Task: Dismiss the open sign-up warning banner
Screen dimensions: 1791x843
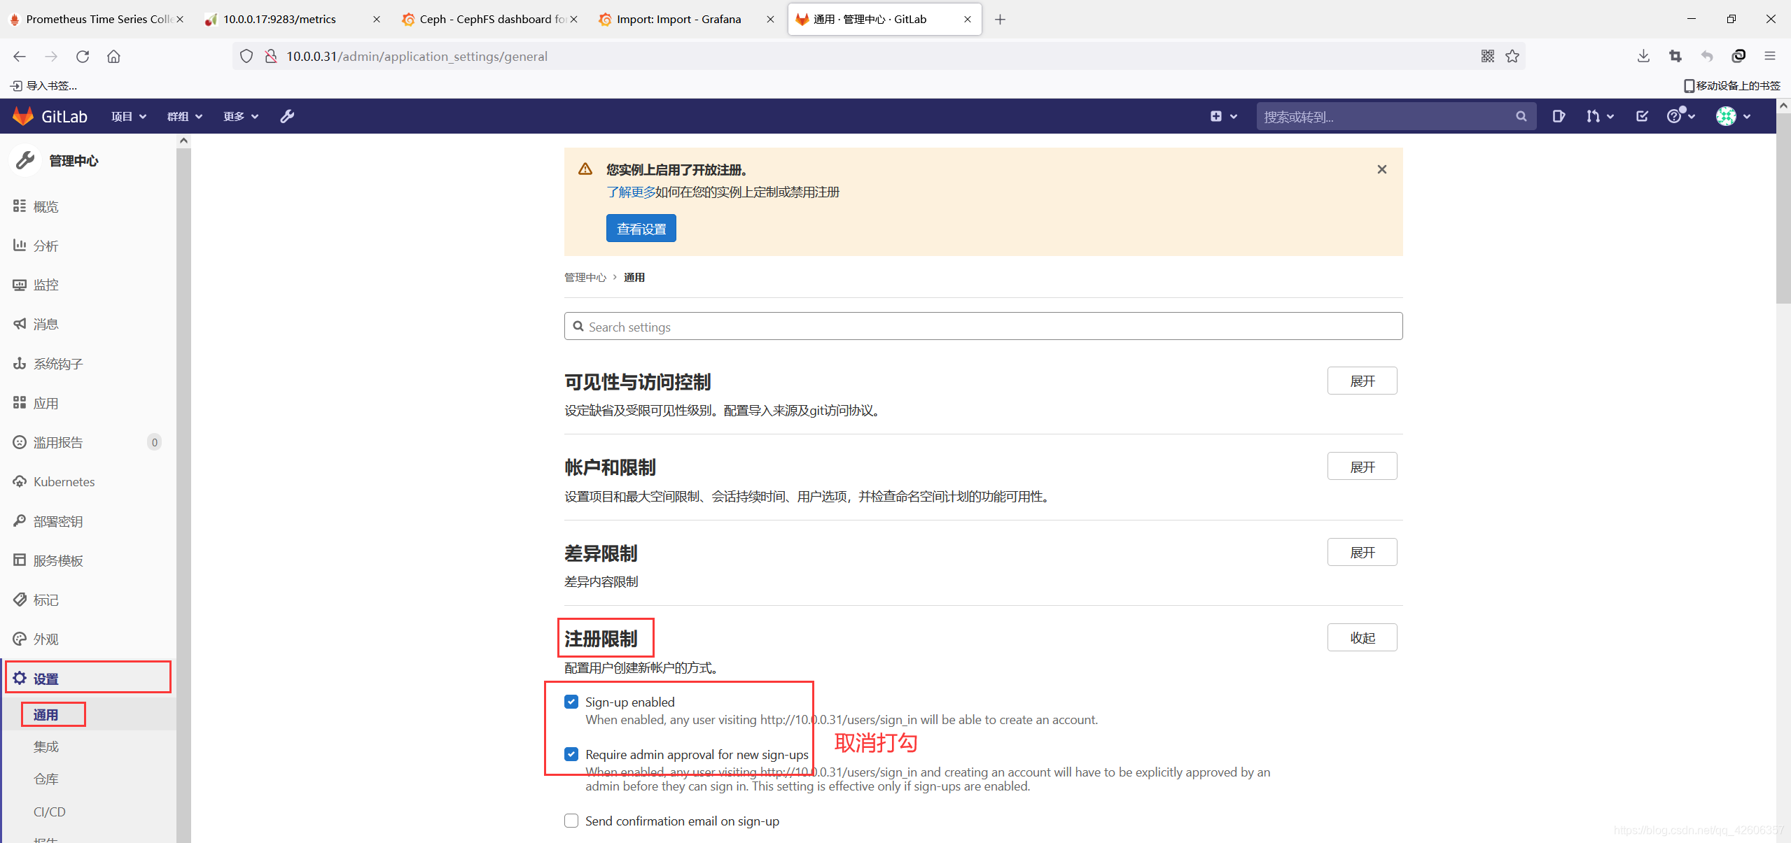Action: pos(1381,169)
